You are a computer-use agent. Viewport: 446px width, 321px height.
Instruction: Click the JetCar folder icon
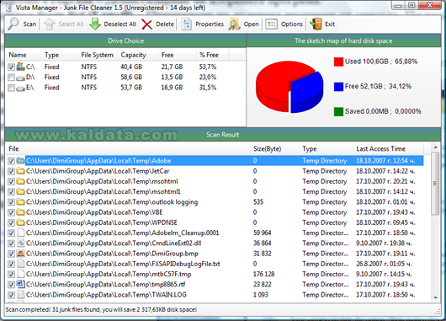click(20, 171)
